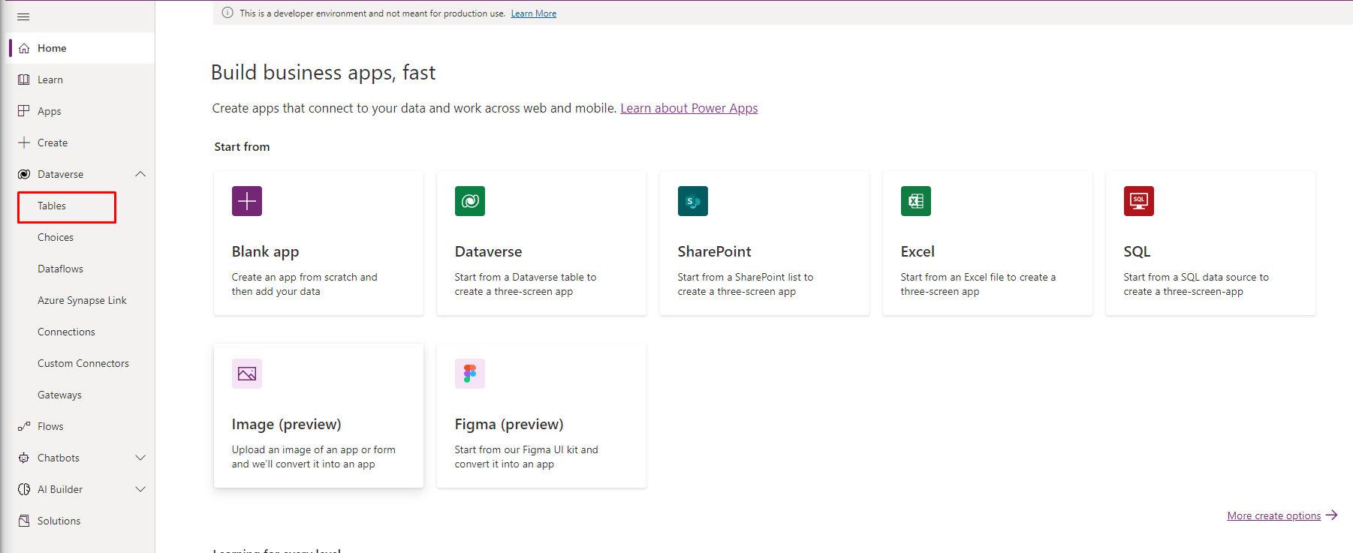Select Create in the left navigation
Viewport: 1353px width, 553px height.
(78, 143)
